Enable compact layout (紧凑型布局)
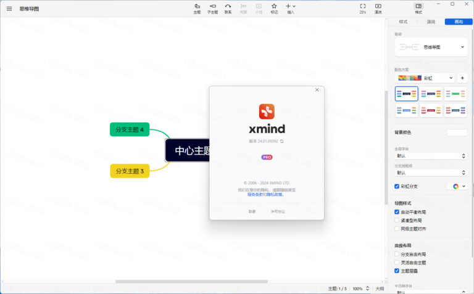 click(x=397, y=221)
